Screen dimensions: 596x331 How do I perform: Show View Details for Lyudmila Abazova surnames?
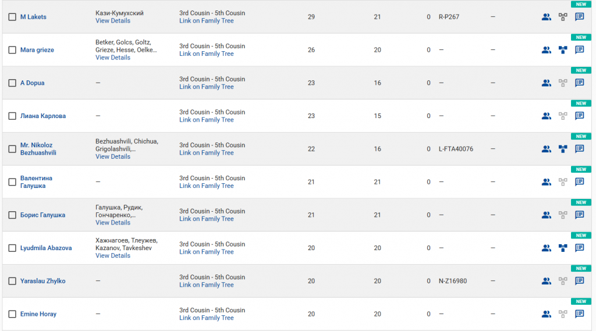pyautogui.click(x=113, y=255)
